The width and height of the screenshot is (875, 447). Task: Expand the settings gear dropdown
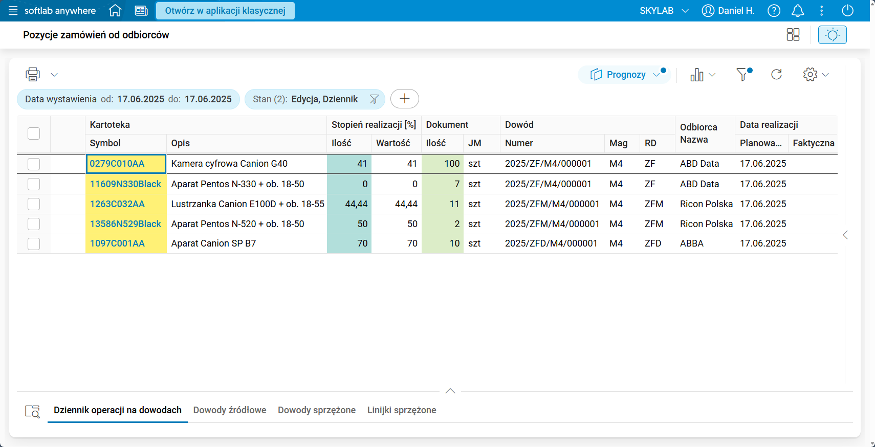[x=825, y=75]
